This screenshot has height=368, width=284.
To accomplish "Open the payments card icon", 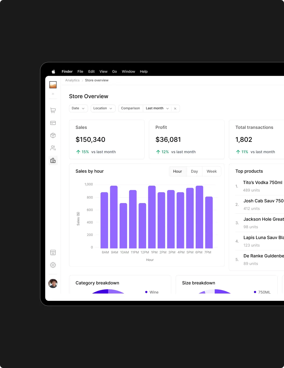I will pyautogui.click(x=53, y=123).
